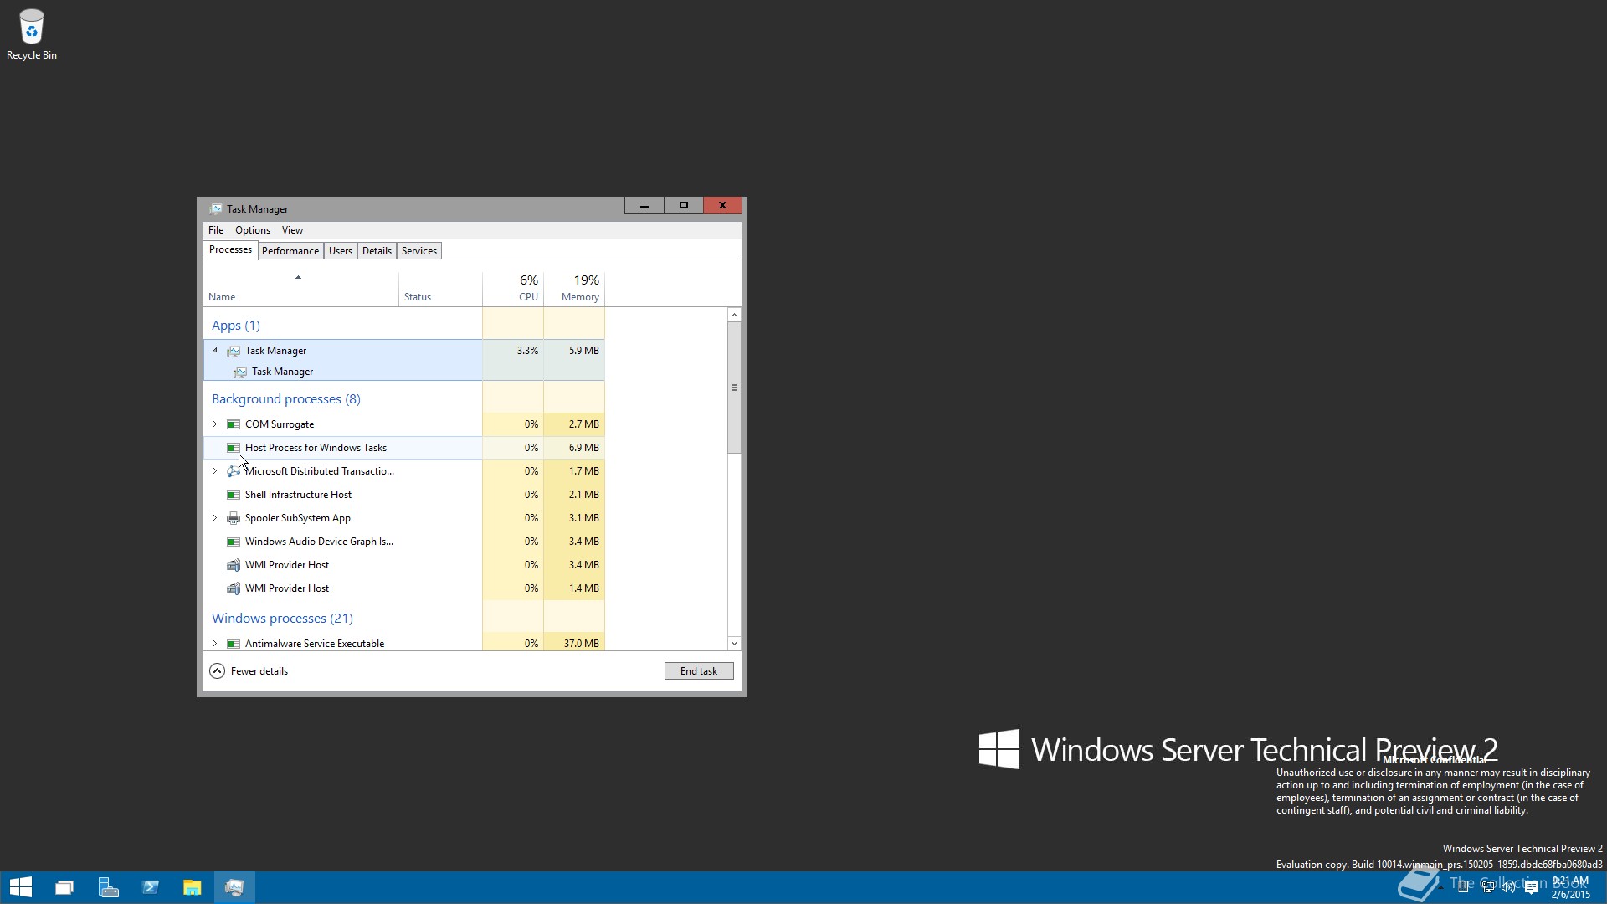Screen dimensions: 1607x904
Task: Sort by the Memory column header
Action: [x=574, y=289]
